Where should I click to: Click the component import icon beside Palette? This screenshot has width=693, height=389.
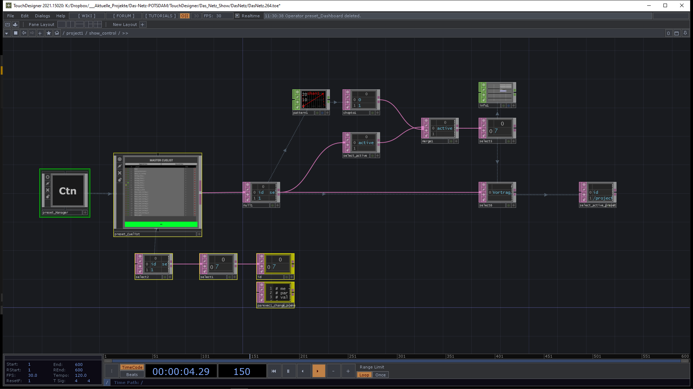point(15,24)
